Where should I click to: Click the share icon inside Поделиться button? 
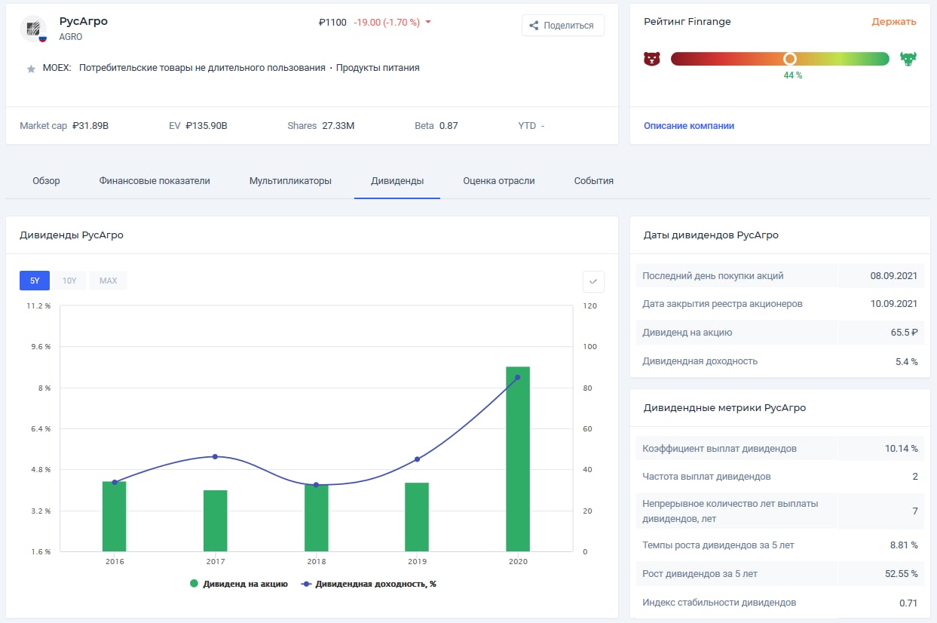(534, 26)
